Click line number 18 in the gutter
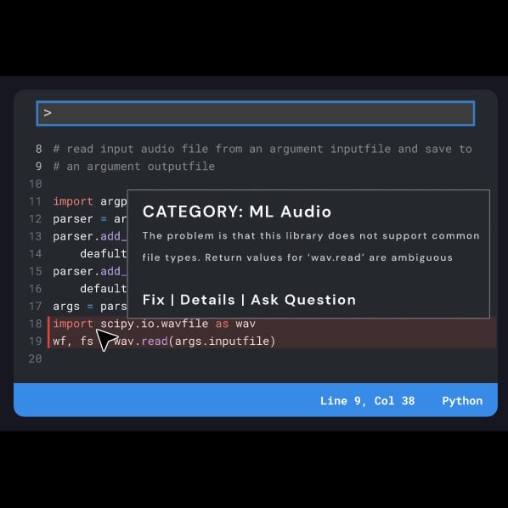The image size is (508, 508). pyautogui.click(x=36, y=324)
